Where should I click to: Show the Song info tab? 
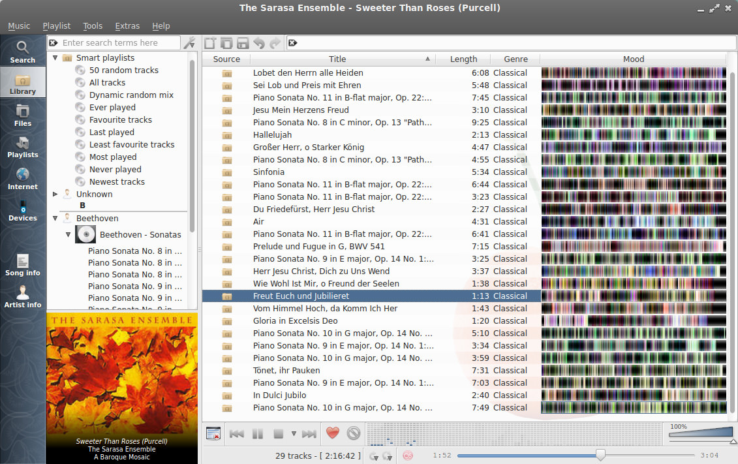23,264
